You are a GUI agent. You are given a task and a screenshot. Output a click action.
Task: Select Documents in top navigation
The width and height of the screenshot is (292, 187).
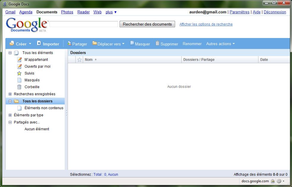pos(47,12)
